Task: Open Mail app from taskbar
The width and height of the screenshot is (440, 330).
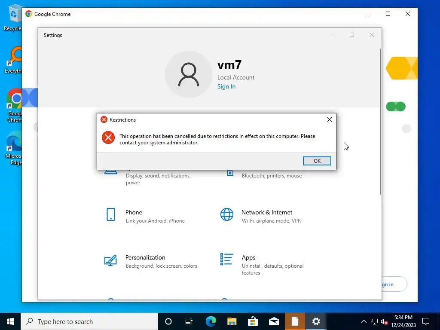Action: [274, 321]
